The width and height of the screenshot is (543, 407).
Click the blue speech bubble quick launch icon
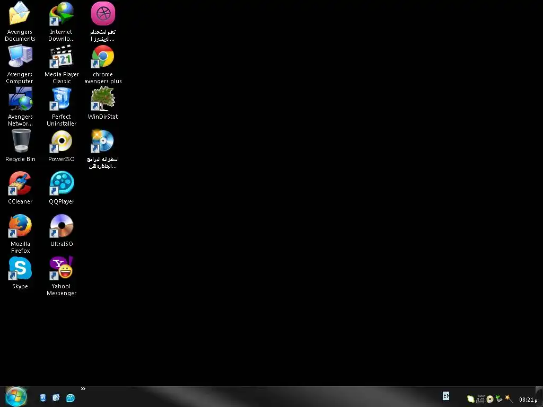(x=71, y=397)
